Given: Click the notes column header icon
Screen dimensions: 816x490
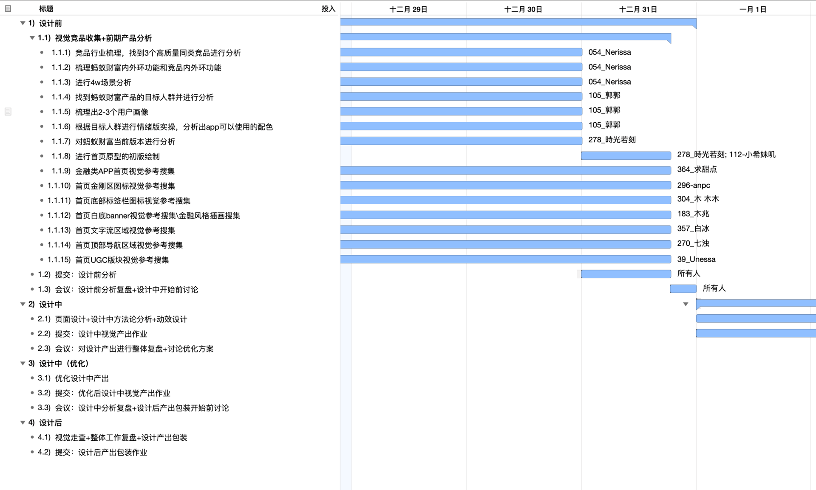Looking at the screenshot, I should coord(8,8).
